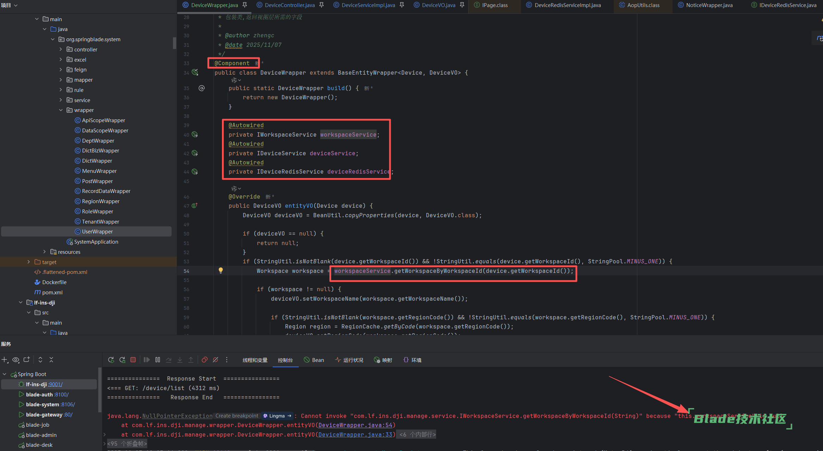
Task: Click the project tree vertical scrollbar
Action: (x=174, y=43)
